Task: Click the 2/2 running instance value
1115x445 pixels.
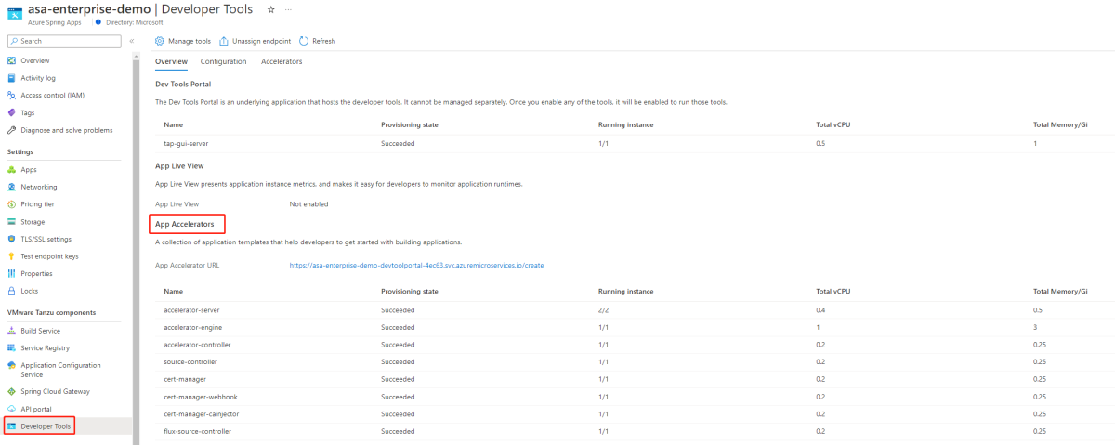Action: [604, 309]
